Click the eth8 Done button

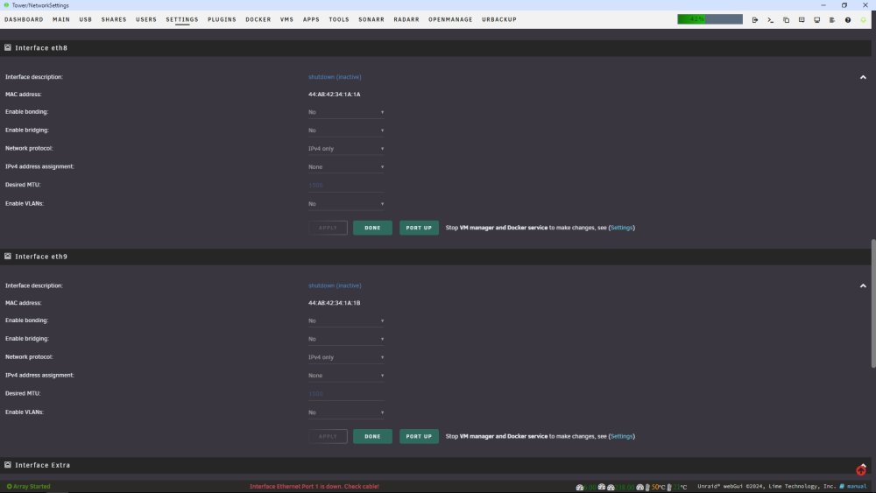(x=372, y=228)
